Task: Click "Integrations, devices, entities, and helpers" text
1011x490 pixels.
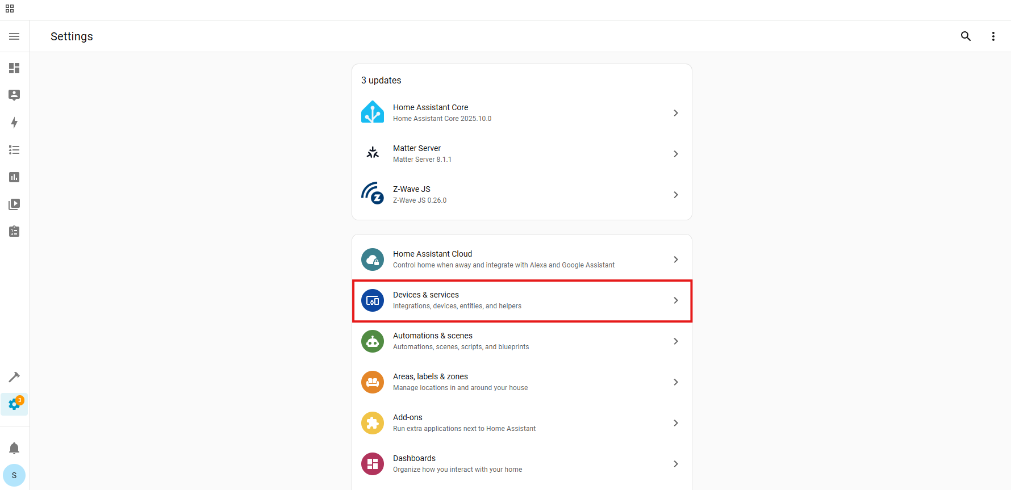Action: [x=457, y=306]
